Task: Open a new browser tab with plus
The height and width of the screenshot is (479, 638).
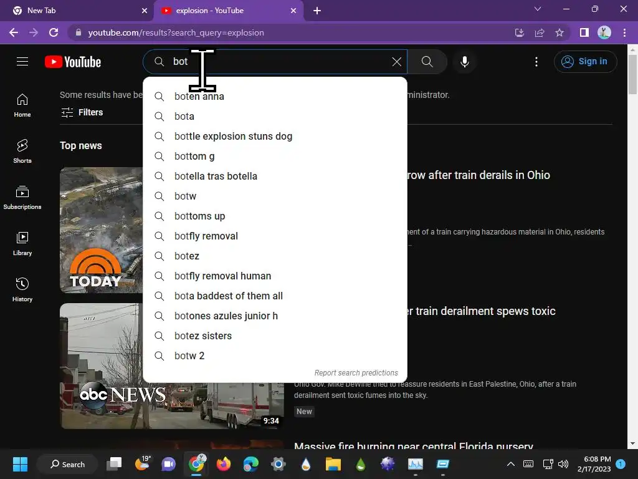Action: click(317, 11)
